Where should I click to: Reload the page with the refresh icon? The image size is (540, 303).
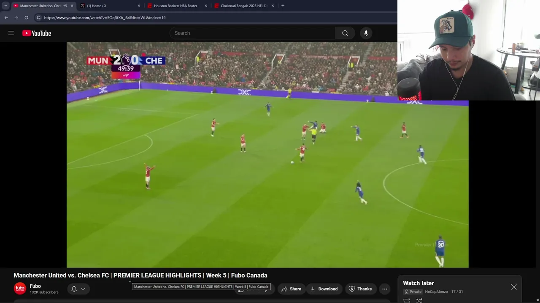(x=26, y=18)
